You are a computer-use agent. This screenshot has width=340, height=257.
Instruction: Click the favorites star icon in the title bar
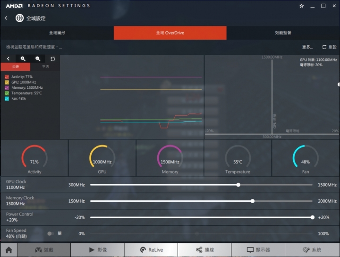point(301,6)
